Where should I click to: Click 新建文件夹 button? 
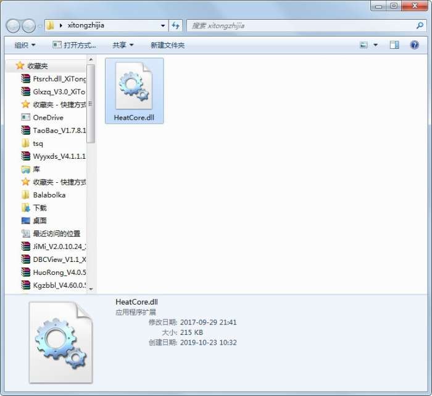(167, 45)
